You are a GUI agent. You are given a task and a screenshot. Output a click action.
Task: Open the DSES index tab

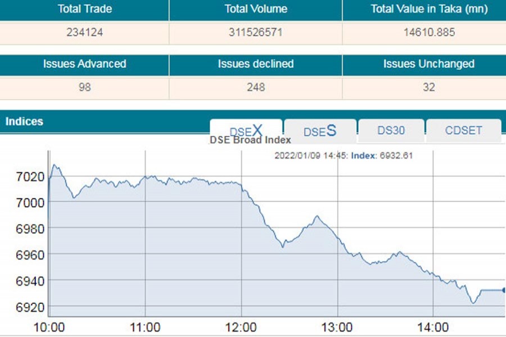pos(320,131)
